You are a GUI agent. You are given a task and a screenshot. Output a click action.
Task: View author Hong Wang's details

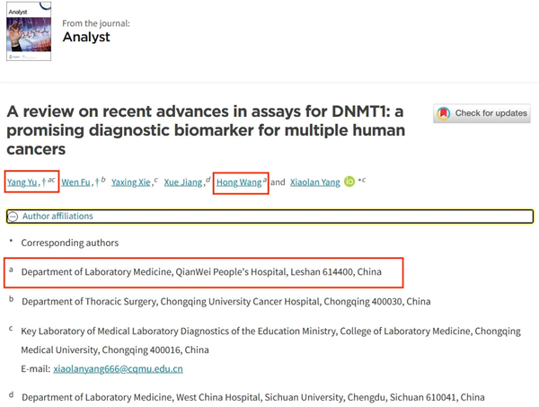click(x=239, y=182)
